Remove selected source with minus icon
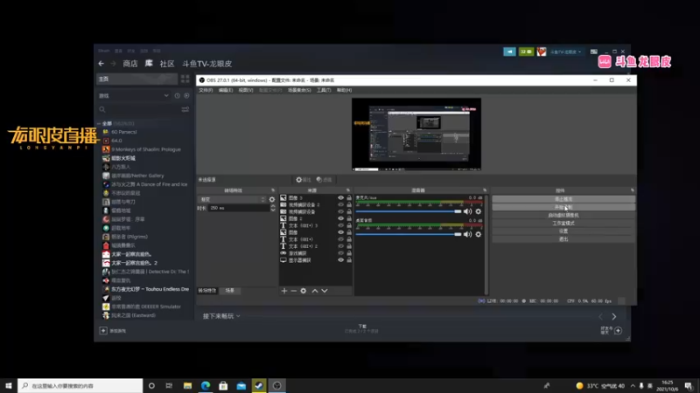This screenshot has width=700, height=393. pyautogui.click(x=293, y=291)
